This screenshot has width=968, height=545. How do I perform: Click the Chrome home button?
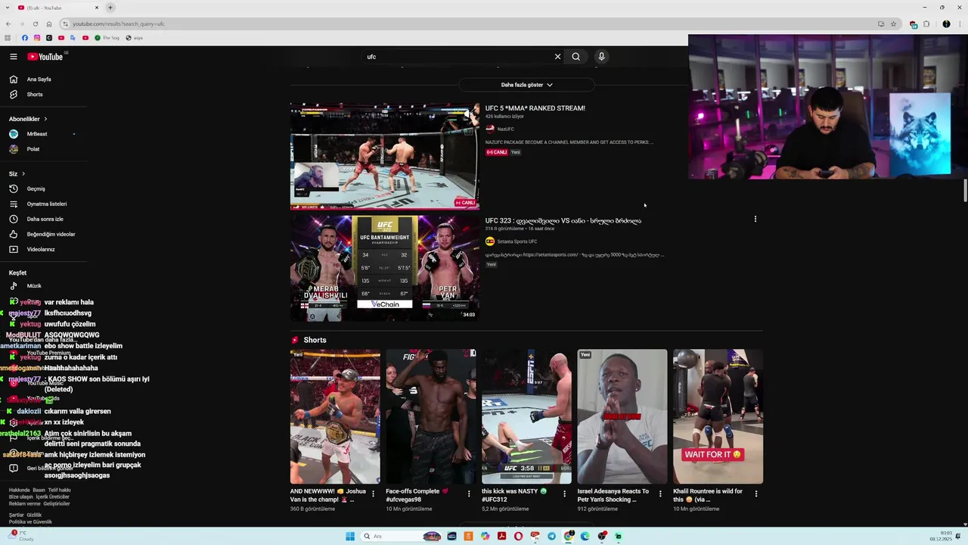(49, 23)
